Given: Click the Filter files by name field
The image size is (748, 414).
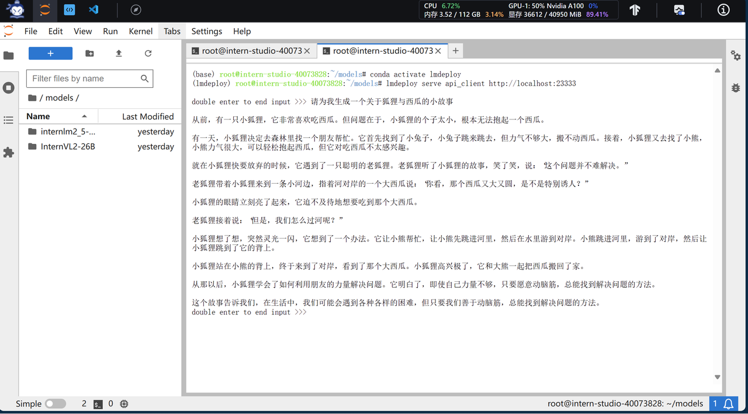Looking at the screenshot, I should 89,78.
